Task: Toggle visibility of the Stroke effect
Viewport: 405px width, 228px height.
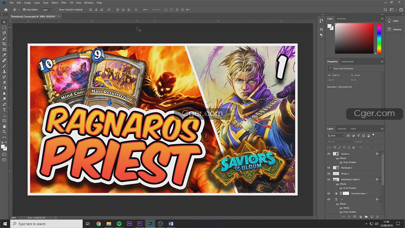Action: coord(341,208)
